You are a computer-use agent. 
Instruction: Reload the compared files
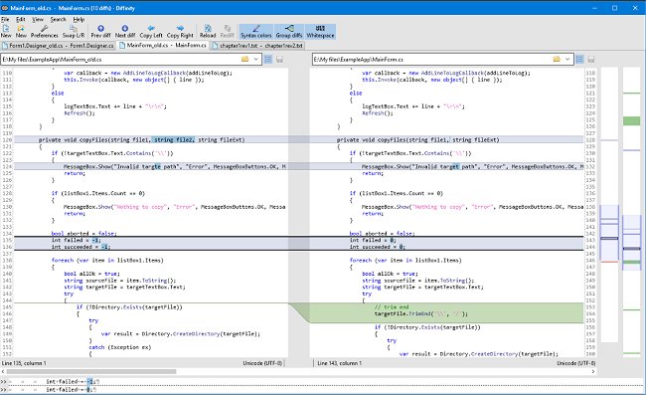click(208, 31)
